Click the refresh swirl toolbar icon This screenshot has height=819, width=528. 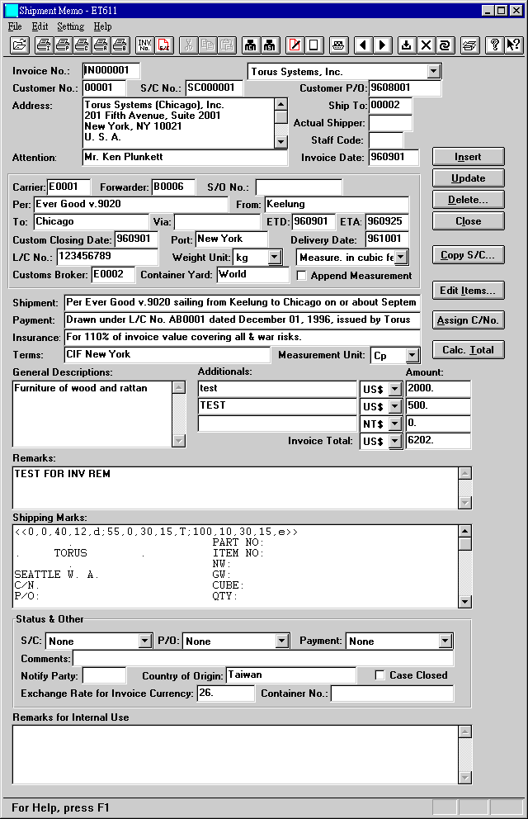pos(445,45)
